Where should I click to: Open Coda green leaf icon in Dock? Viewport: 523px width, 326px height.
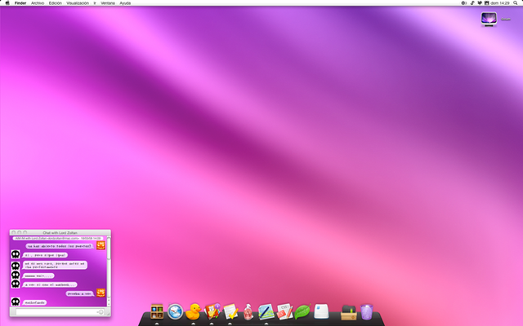pos(302,311)
